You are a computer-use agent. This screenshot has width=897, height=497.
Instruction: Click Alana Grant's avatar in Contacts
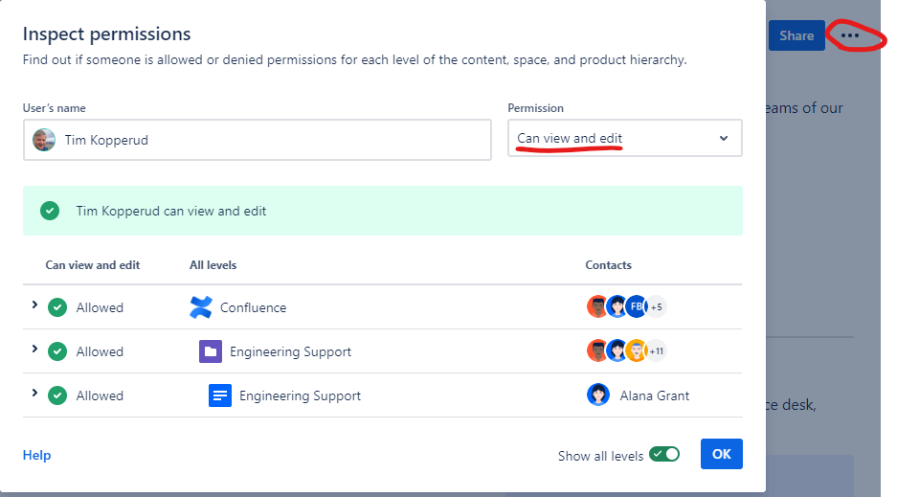[597, 395]
